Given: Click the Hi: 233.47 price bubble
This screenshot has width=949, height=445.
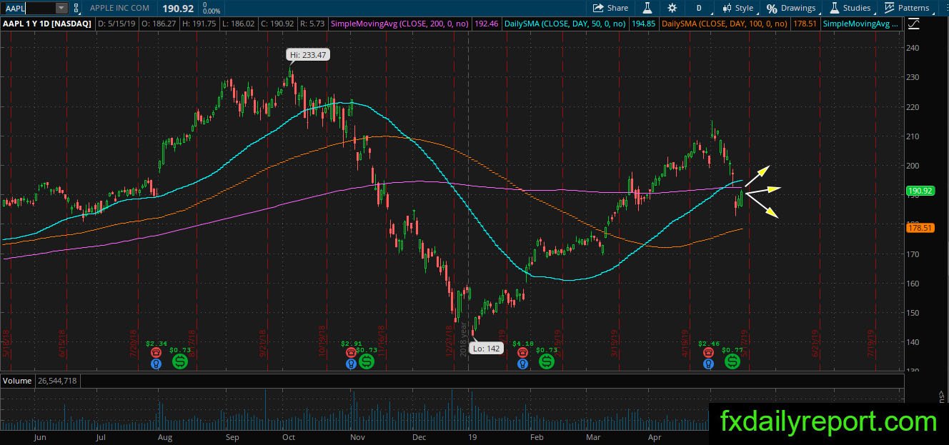Looking at the screenshot, I should coord(308,55).
